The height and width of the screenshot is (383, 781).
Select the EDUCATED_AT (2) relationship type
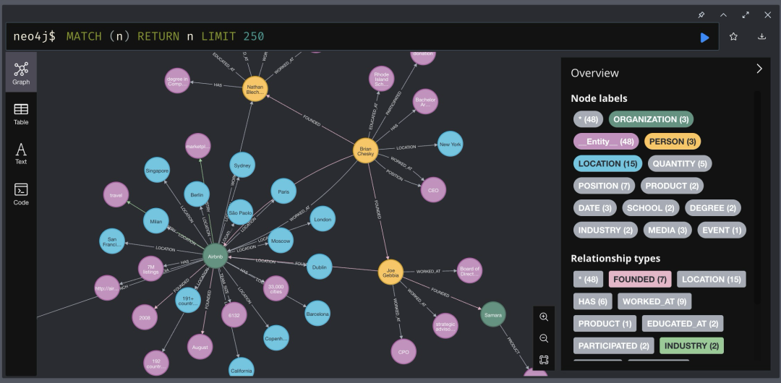[683, 323]
